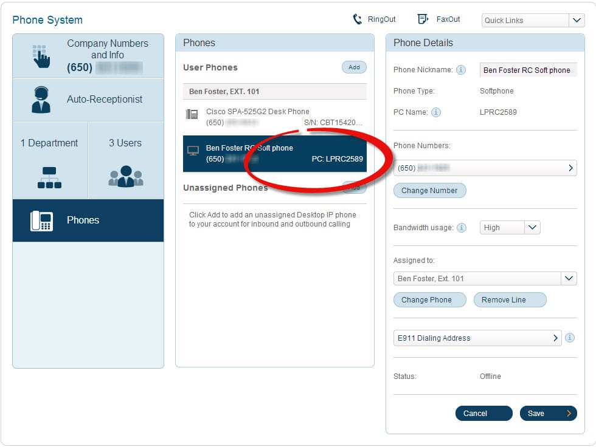Click the Auto-Receptionist headset icon
This screenshot has width=596, height=447.
[x=41, y=100]
